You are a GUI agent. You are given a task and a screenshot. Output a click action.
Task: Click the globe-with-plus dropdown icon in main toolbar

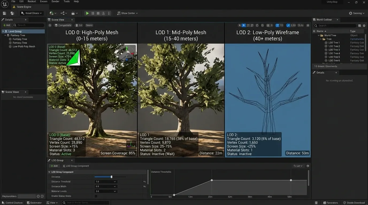click(x=53, y=13)
